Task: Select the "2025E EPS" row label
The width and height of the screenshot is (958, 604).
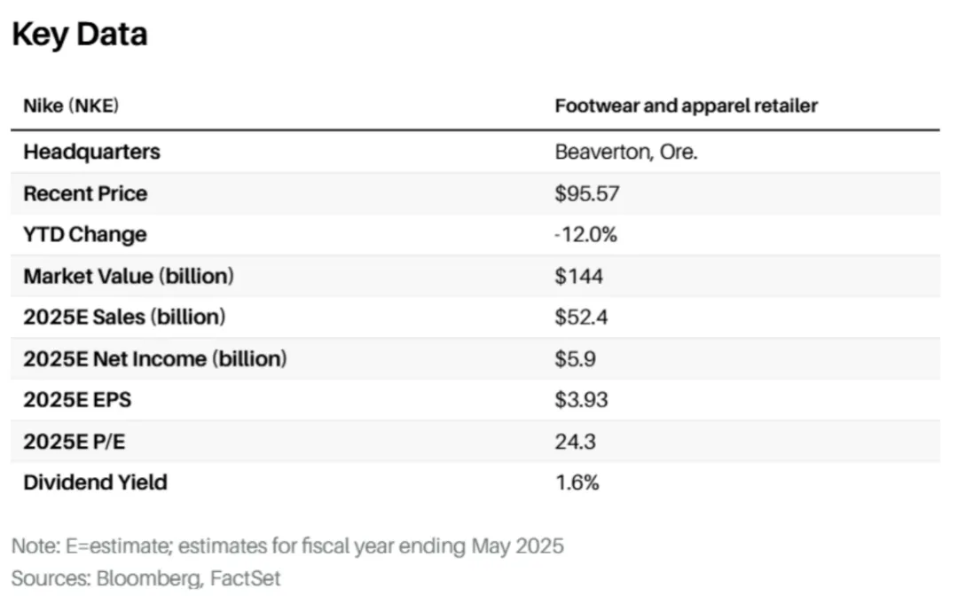Action: [x=77, y=399]
